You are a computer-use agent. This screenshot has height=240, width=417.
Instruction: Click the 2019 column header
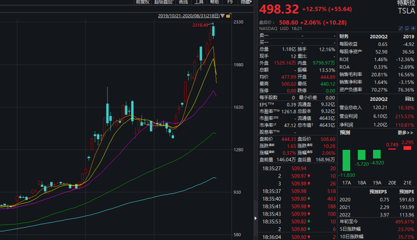[409, 37]
